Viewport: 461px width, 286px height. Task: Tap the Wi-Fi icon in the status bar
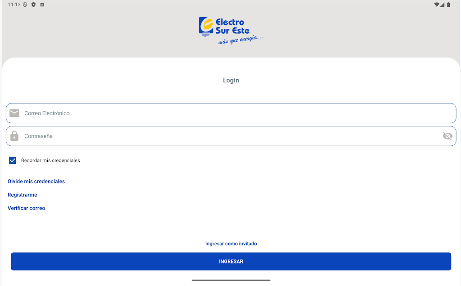(436, 4)
